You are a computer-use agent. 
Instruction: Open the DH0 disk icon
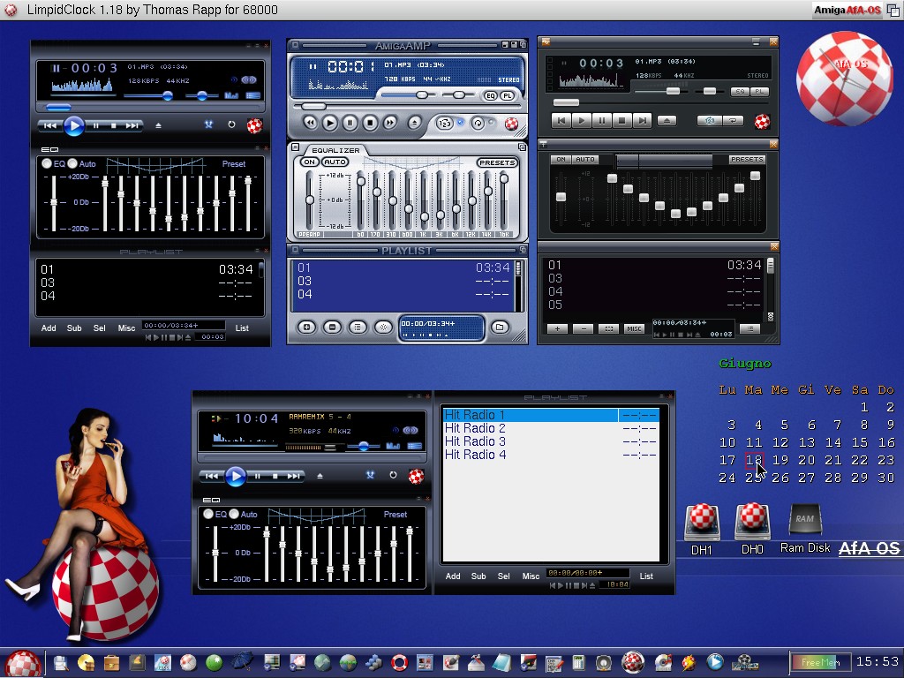click(752, 523)
